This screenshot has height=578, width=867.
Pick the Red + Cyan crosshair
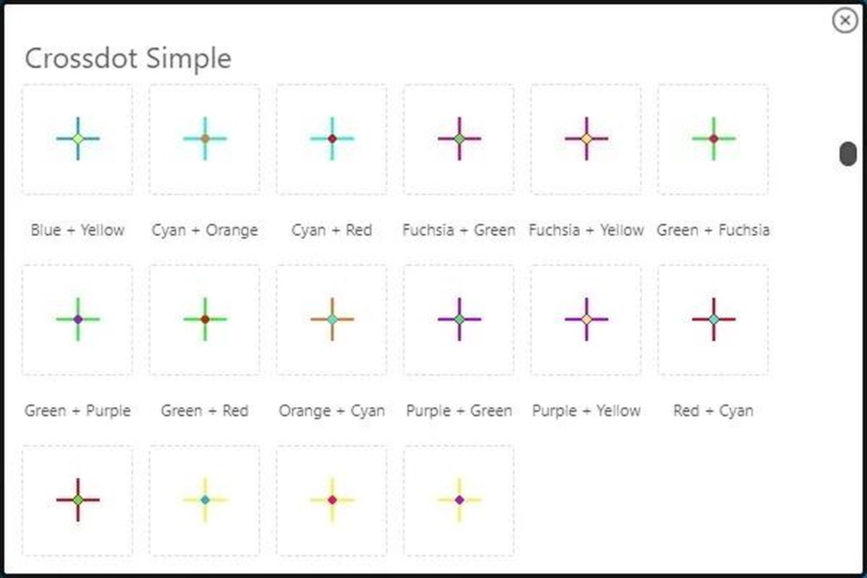(x=713, y=320)
